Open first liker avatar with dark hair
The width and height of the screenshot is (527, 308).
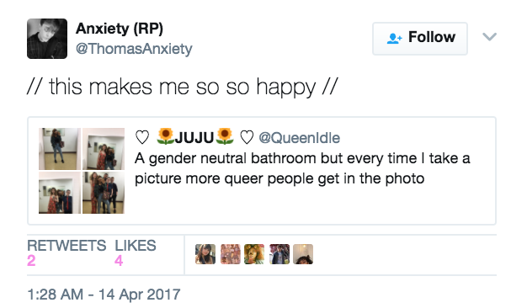205,254
